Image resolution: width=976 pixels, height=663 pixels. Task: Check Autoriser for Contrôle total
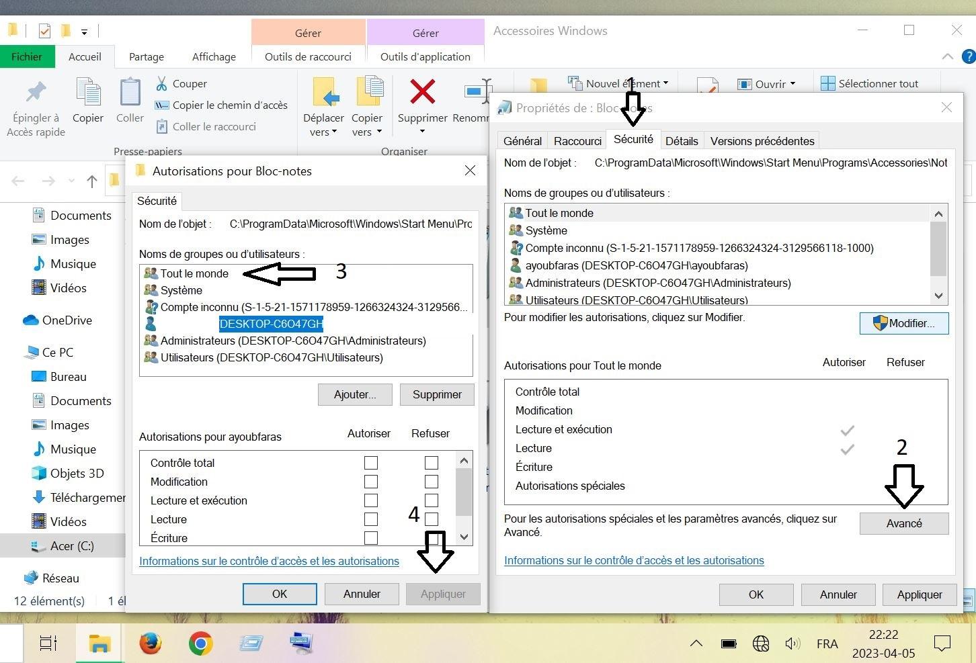pyautogui.click(x=370, y=463)
